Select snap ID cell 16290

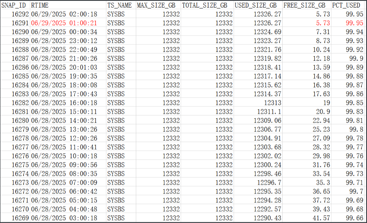click(x=20, y=32)
